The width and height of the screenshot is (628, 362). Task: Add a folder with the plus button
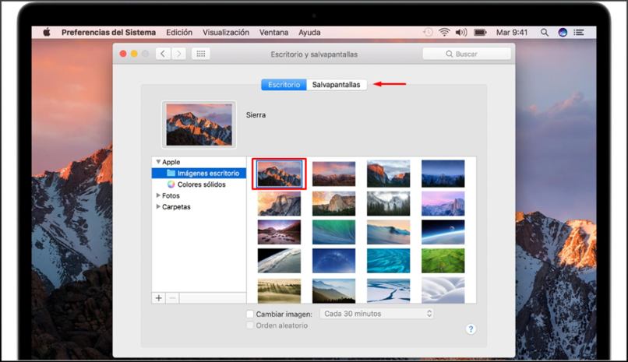(x=159, y=298)
